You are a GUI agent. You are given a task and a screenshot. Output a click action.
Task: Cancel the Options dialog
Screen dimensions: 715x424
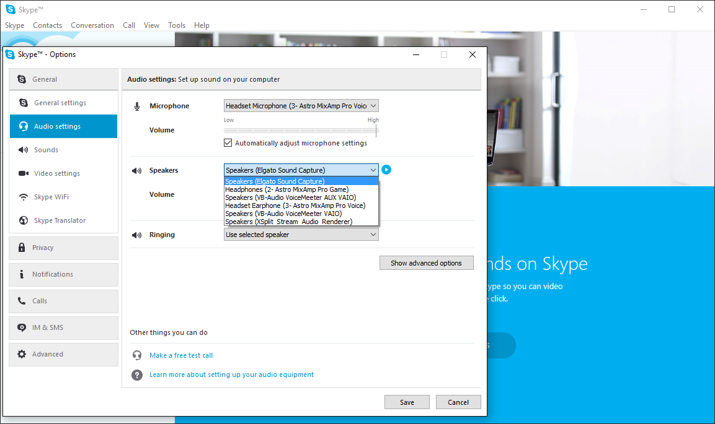(458, 402)
